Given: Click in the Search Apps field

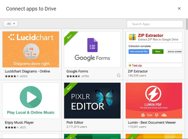Looking at the screenshot, I should point(155,24).
